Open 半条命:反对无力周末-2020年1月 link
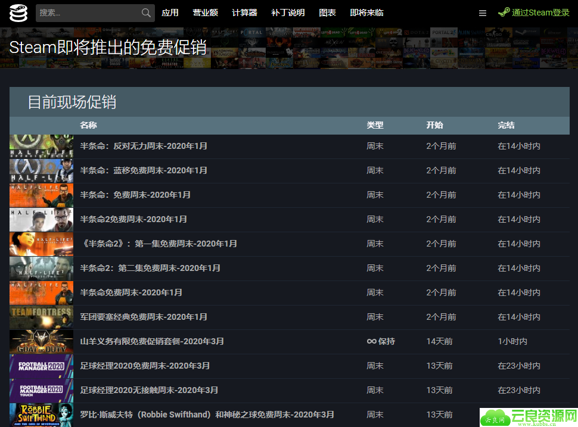 144,146
